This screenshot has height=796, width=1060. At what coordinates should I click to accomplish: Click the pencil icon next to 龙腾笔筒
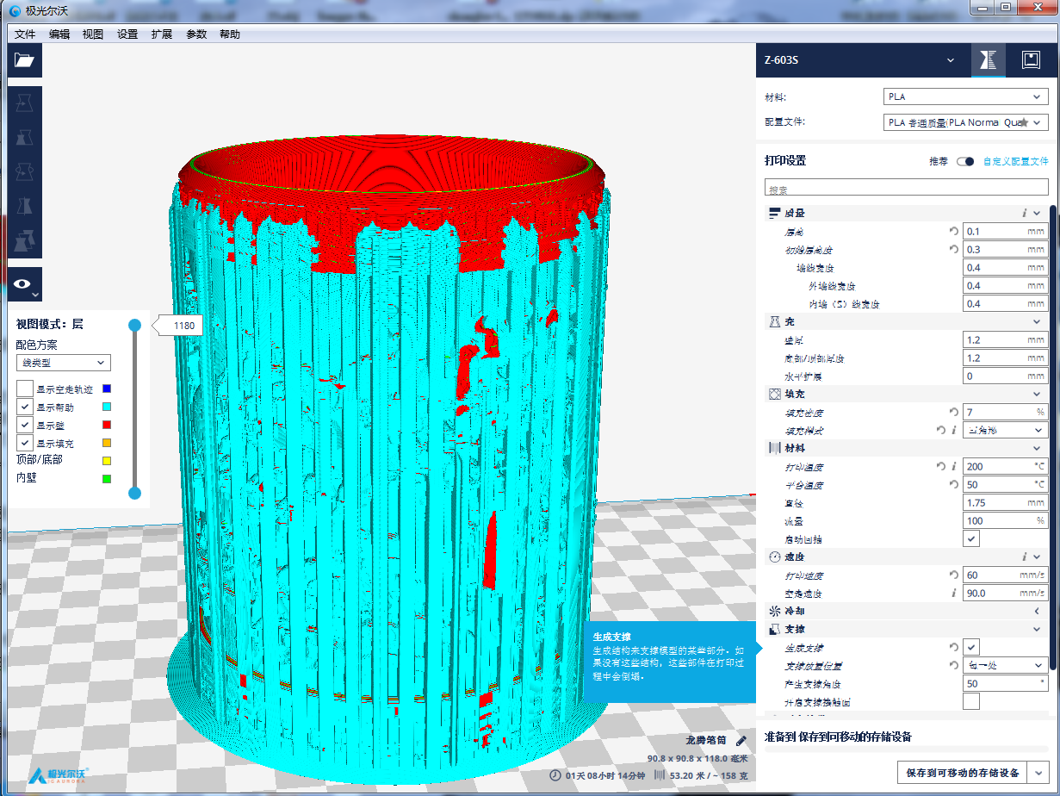741,741
